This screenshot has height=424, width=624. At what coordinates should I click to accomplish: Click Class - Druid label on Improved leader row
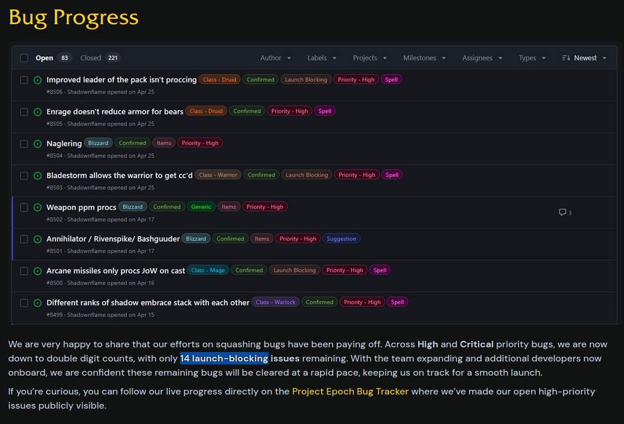click(220, 80)
